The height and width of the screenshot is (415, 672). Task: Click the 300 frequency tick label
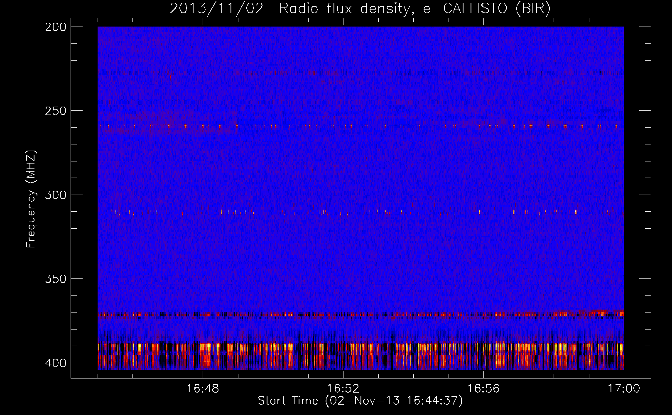(x=56, y=195)
